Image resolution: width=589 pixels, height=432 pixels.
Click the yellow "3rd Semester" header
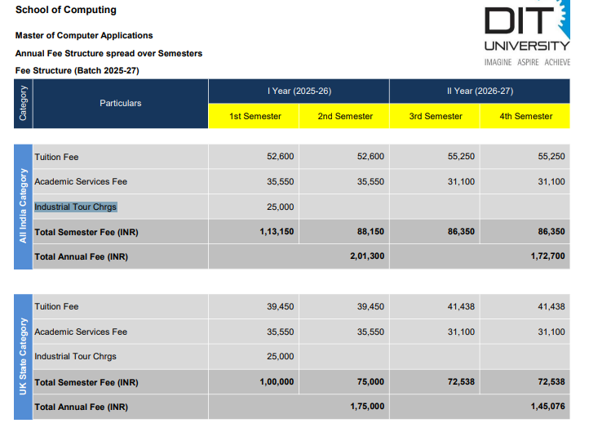point(436,116)
